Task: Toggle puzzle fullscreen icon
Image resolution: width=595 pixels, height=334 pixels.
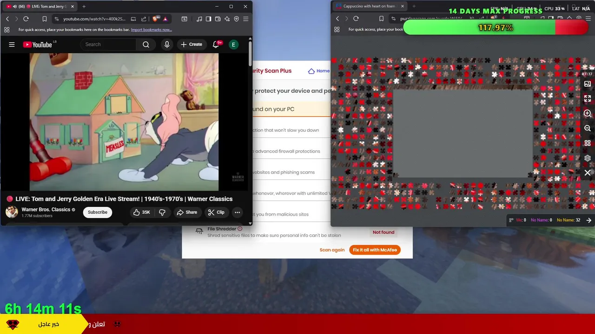Action: 588,99
